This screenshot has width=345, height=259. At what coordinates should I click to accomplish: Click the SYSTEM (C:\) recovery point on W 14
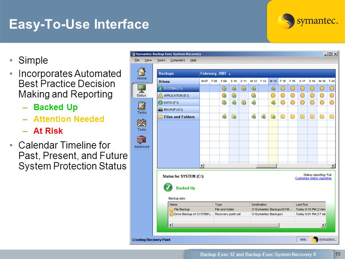[x=273, y=88]
